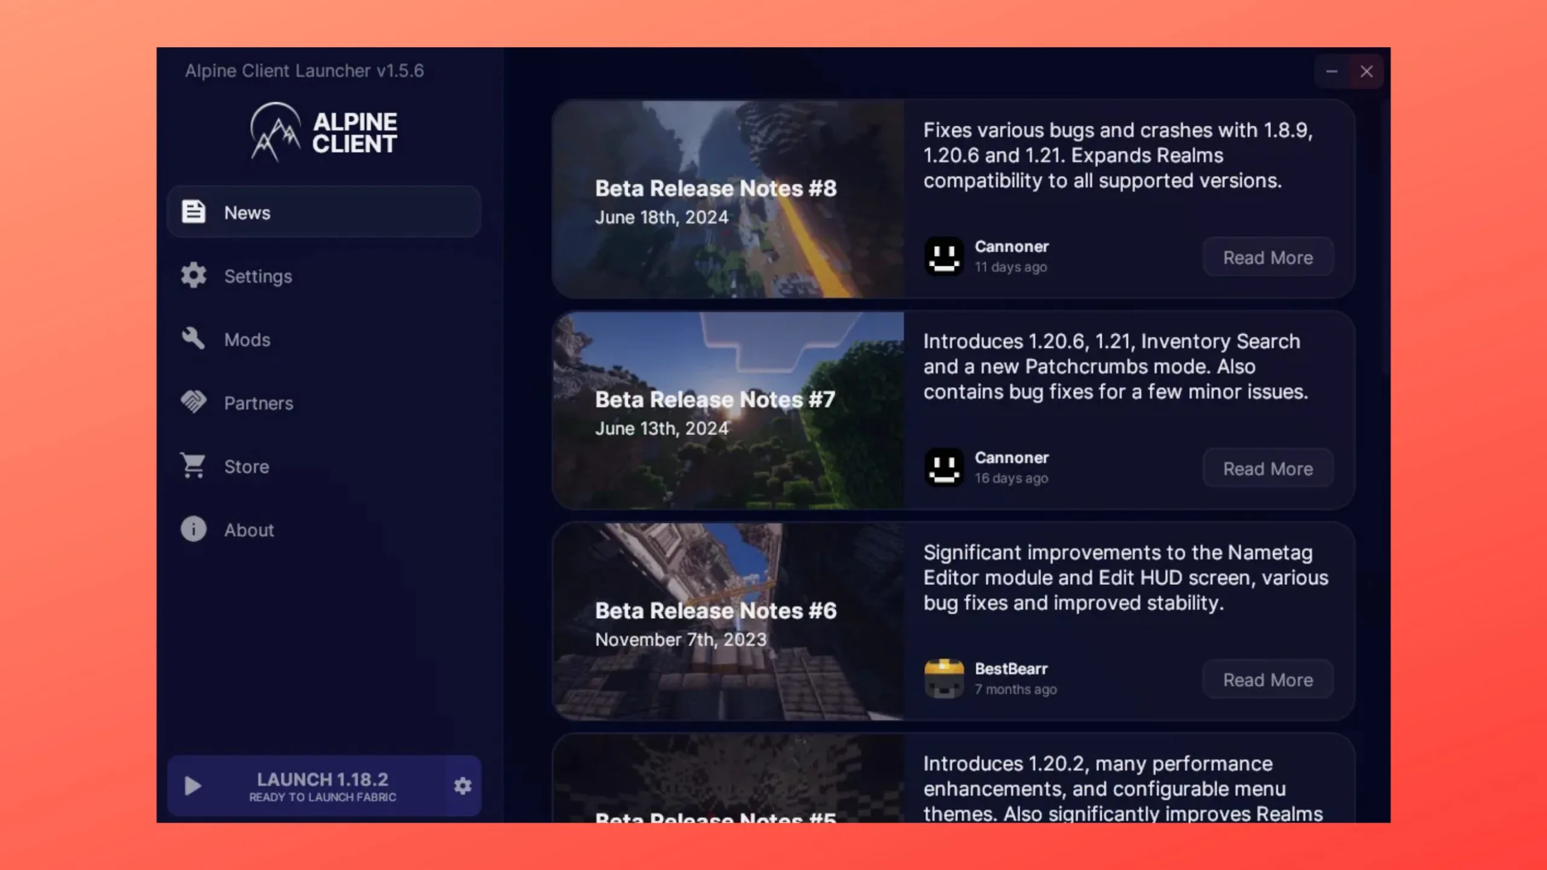Open launch options gear beside Launch 1.18.2
Screen dimensions: 1547x870
click(x=463, y=786)
